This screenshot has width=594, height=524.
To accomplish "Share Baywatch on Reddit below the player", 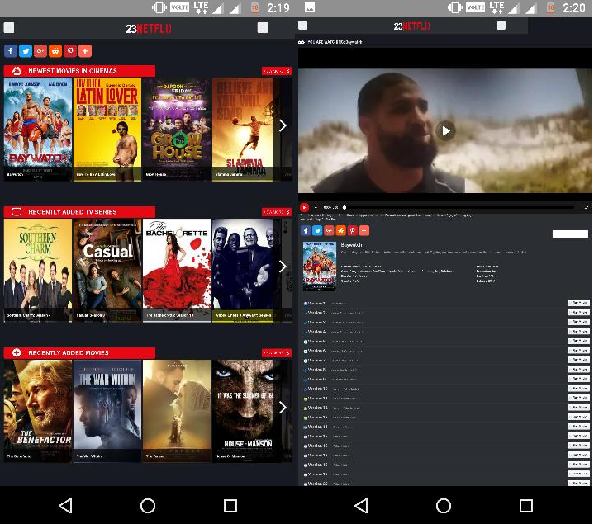I will 341,230.
